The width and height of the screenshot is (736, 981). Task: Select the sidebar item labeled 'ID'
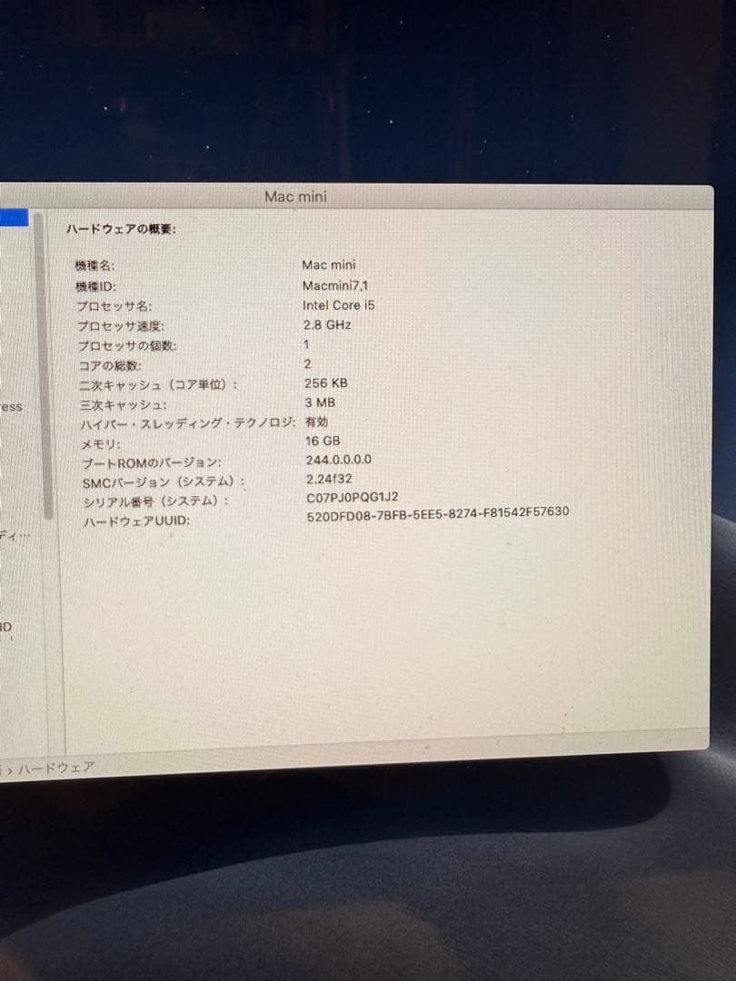click(x=6, y=625)
